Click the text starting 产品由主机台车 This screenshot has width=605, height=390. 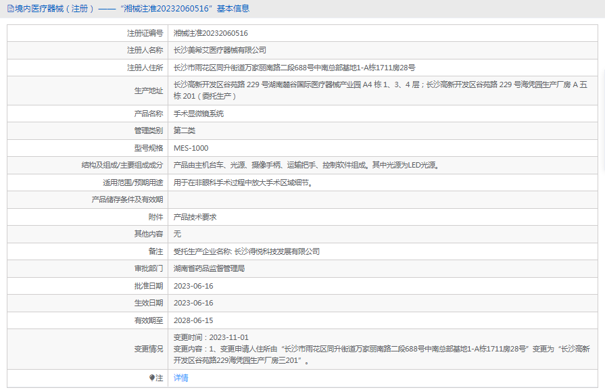[x=306, y=165]
